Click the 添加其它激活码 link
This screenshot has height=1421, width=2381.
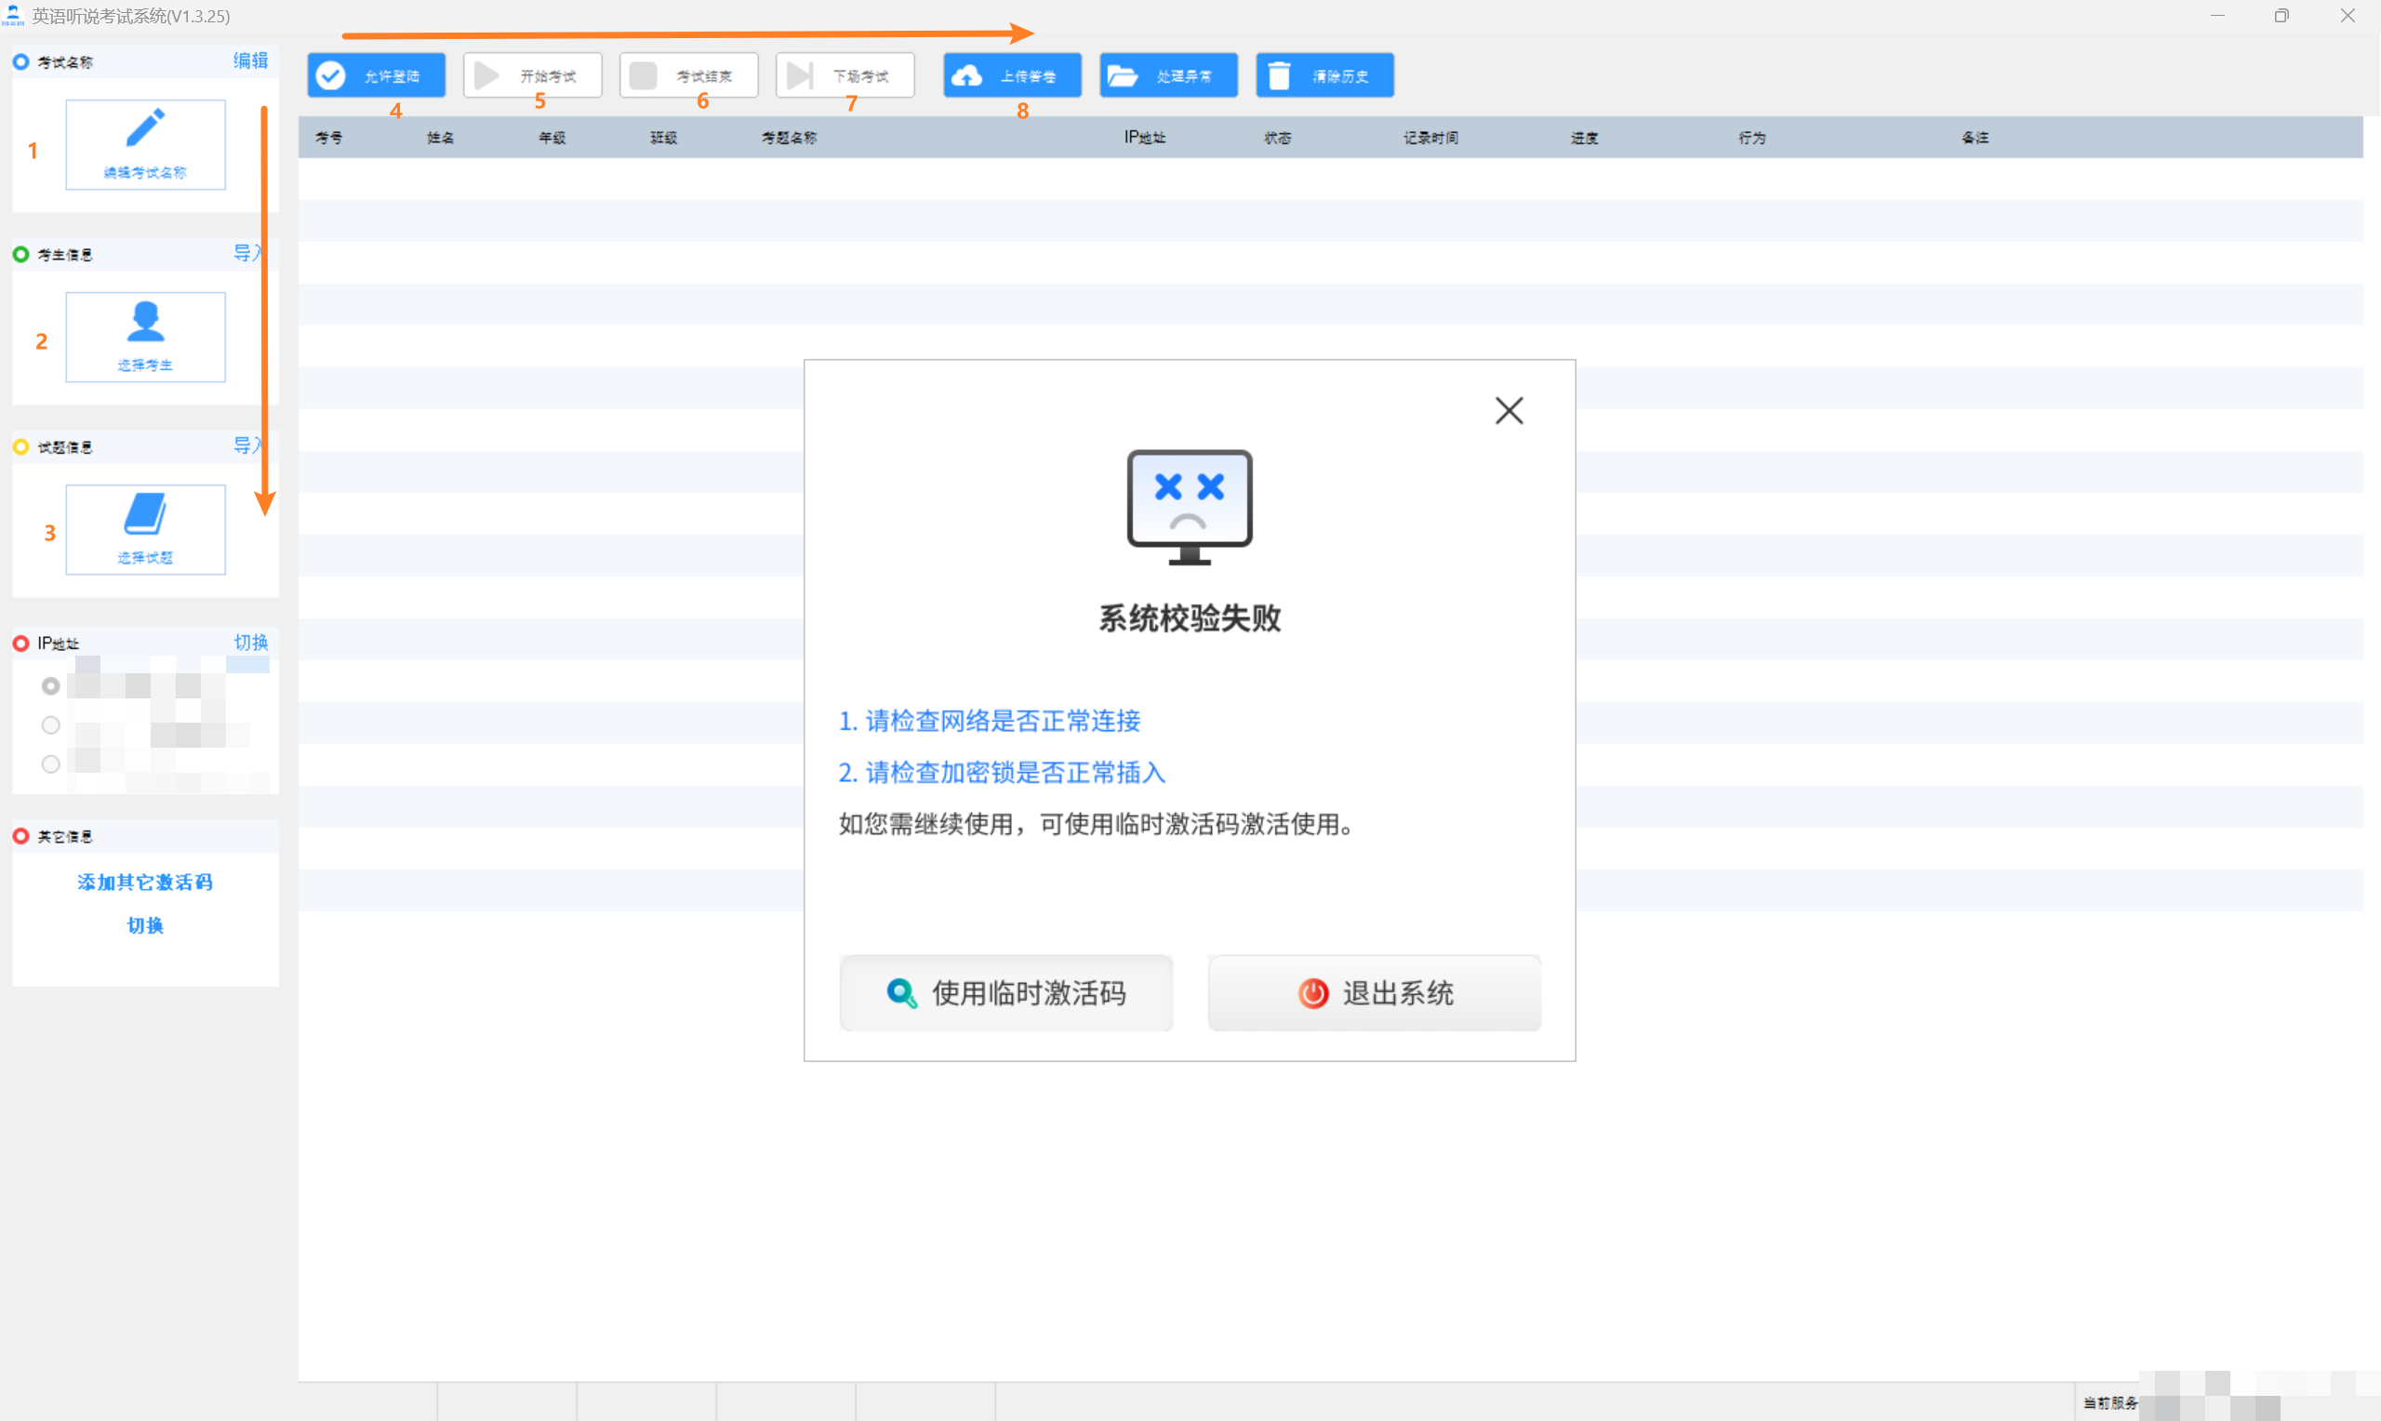click(x=145, y=882)
